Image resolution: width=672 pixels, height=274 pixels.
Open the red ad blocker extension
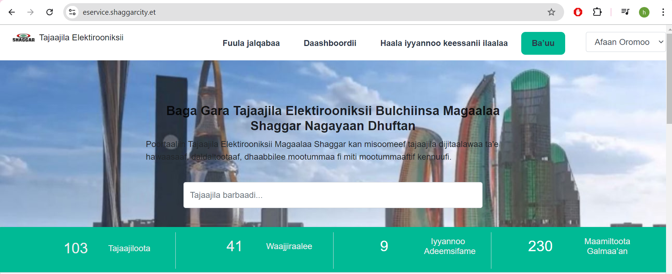click(578, 12)
